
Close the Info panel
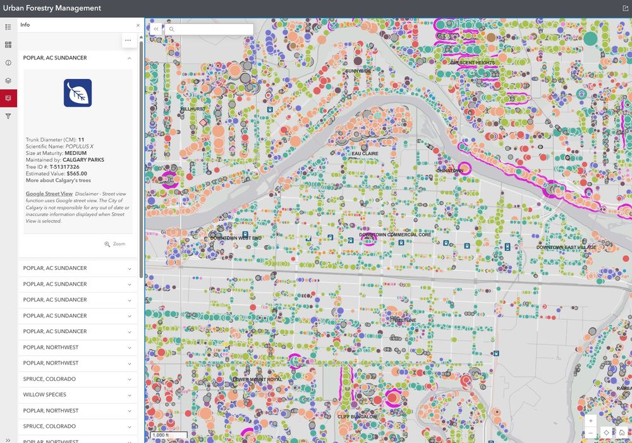(x=138, y=25)
